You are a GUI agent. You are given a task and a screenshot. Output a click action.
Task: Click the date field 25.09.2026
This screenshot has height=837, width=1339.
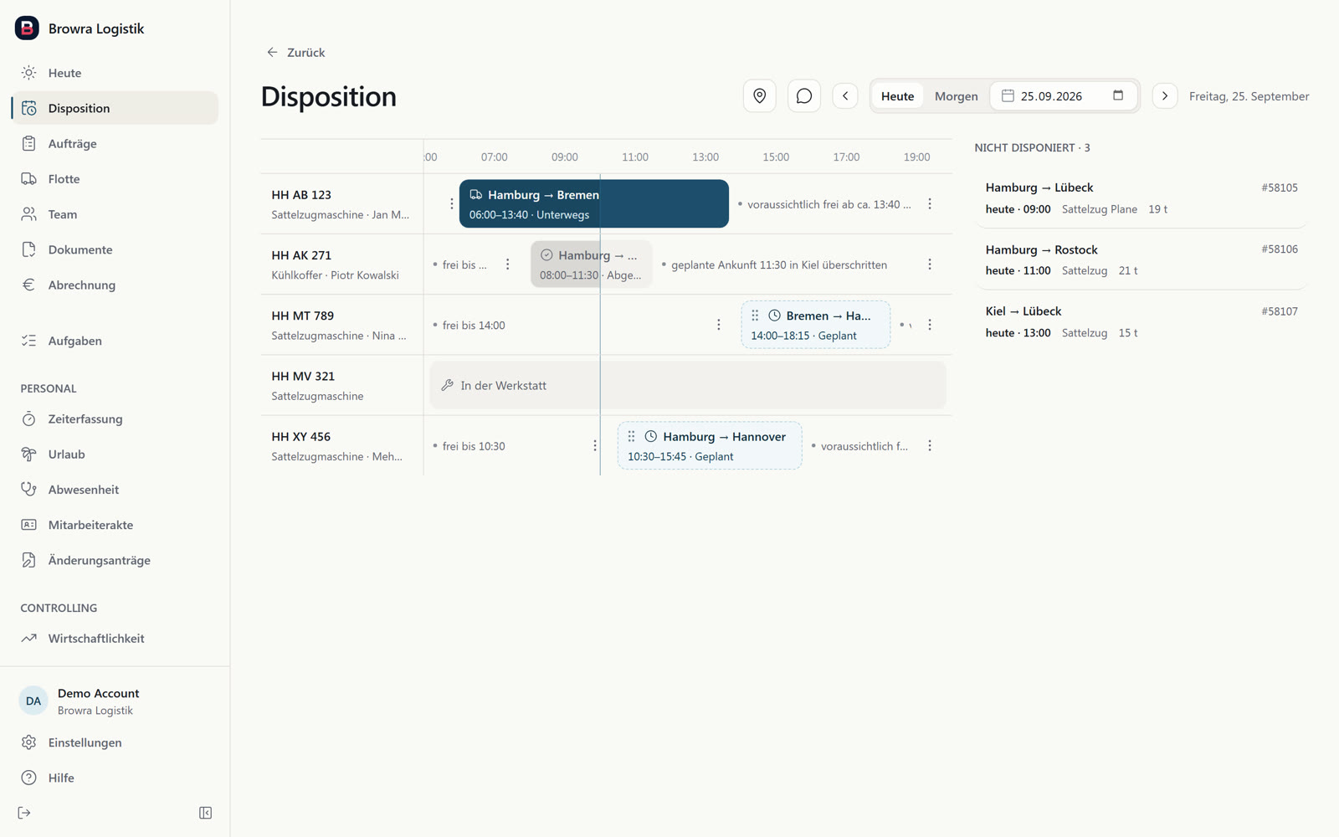click(1063, 96)
